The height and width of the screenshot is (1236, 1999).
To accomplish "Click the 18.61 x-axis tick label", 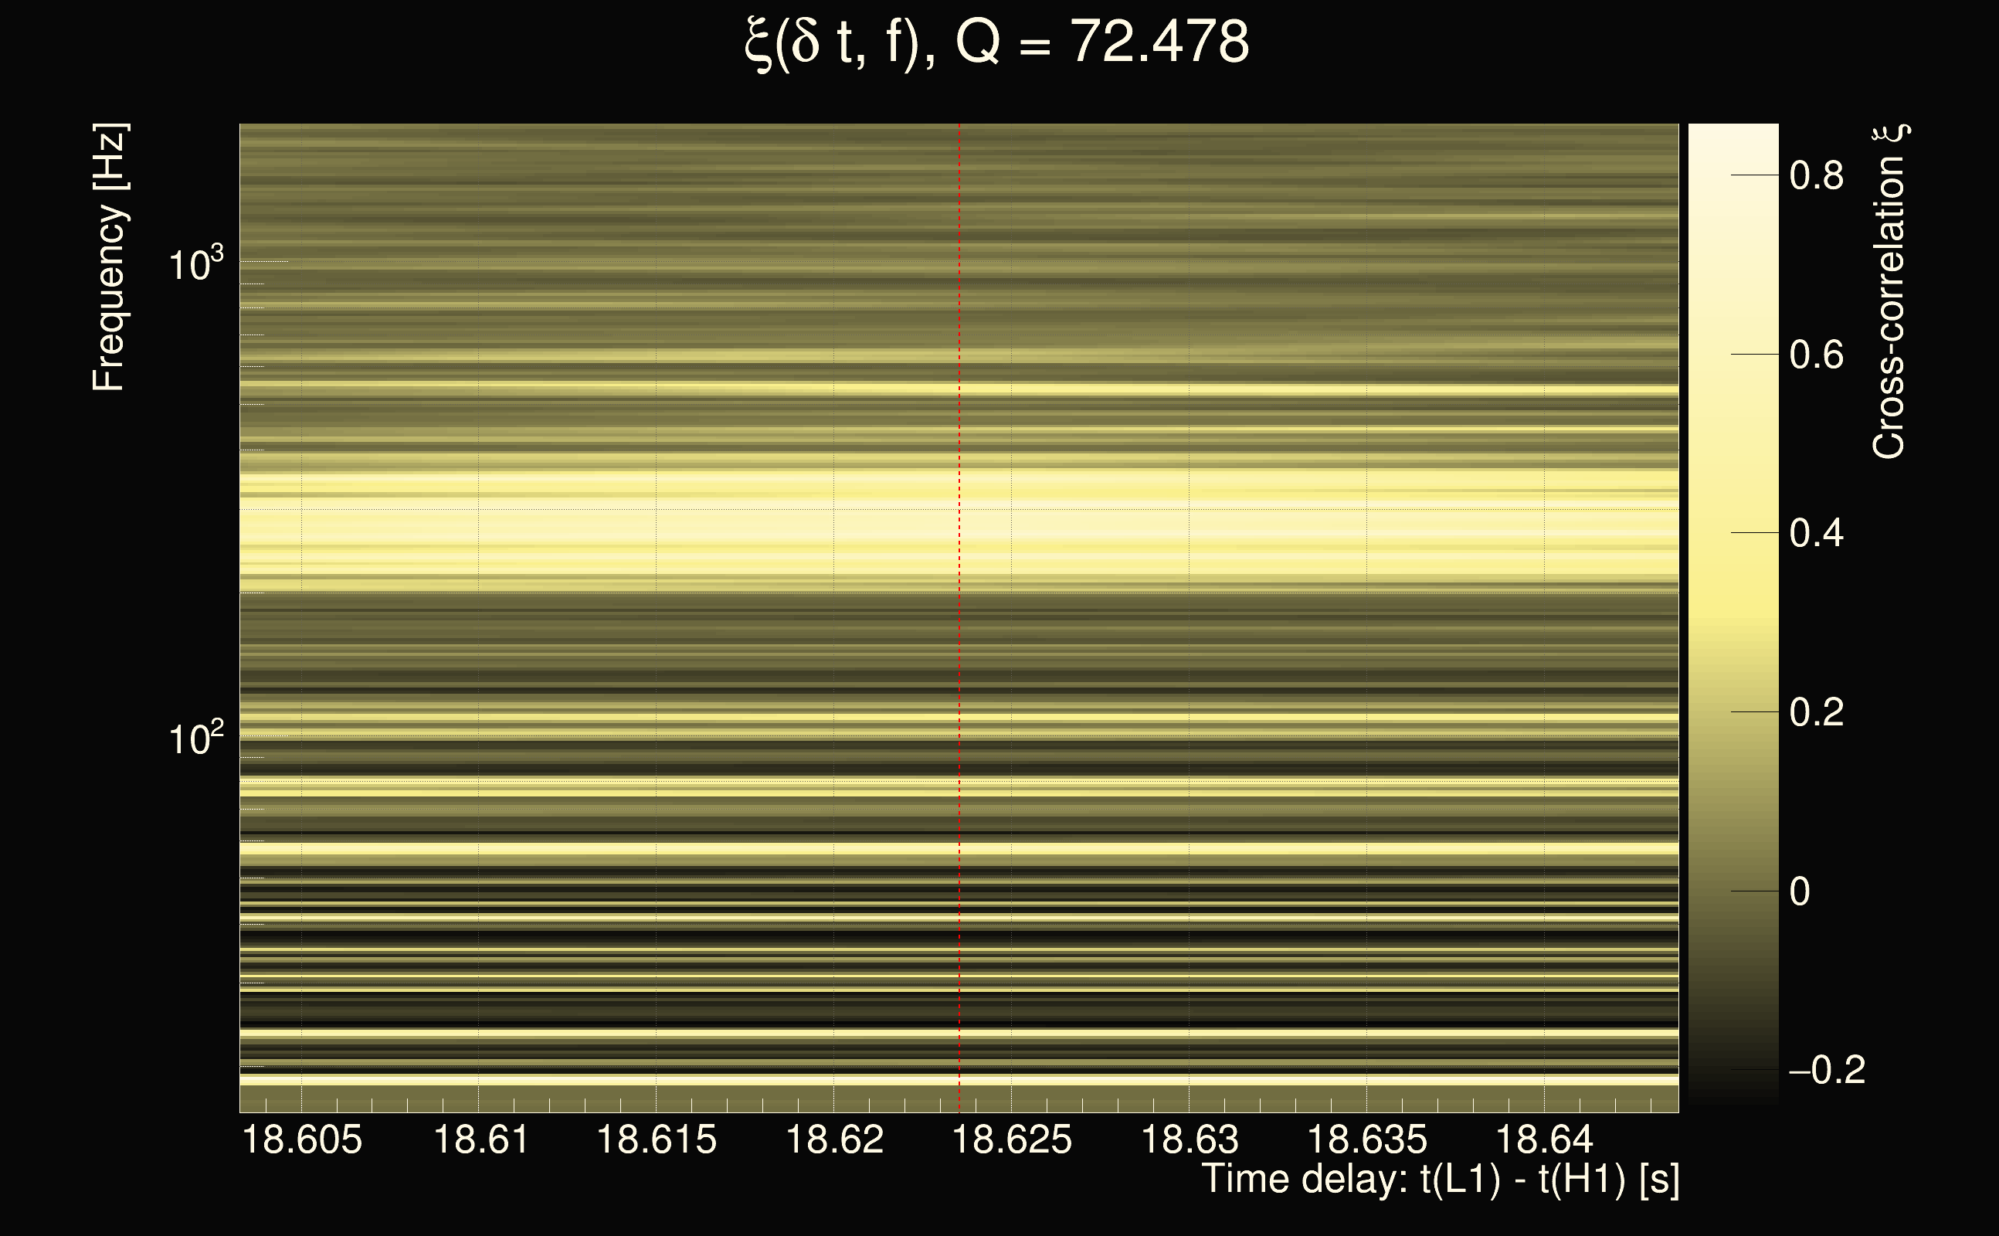I will [x=480, y=1139].
